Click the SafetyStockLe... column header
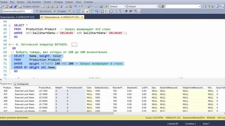The image size is (225, 126). point(103,88)
